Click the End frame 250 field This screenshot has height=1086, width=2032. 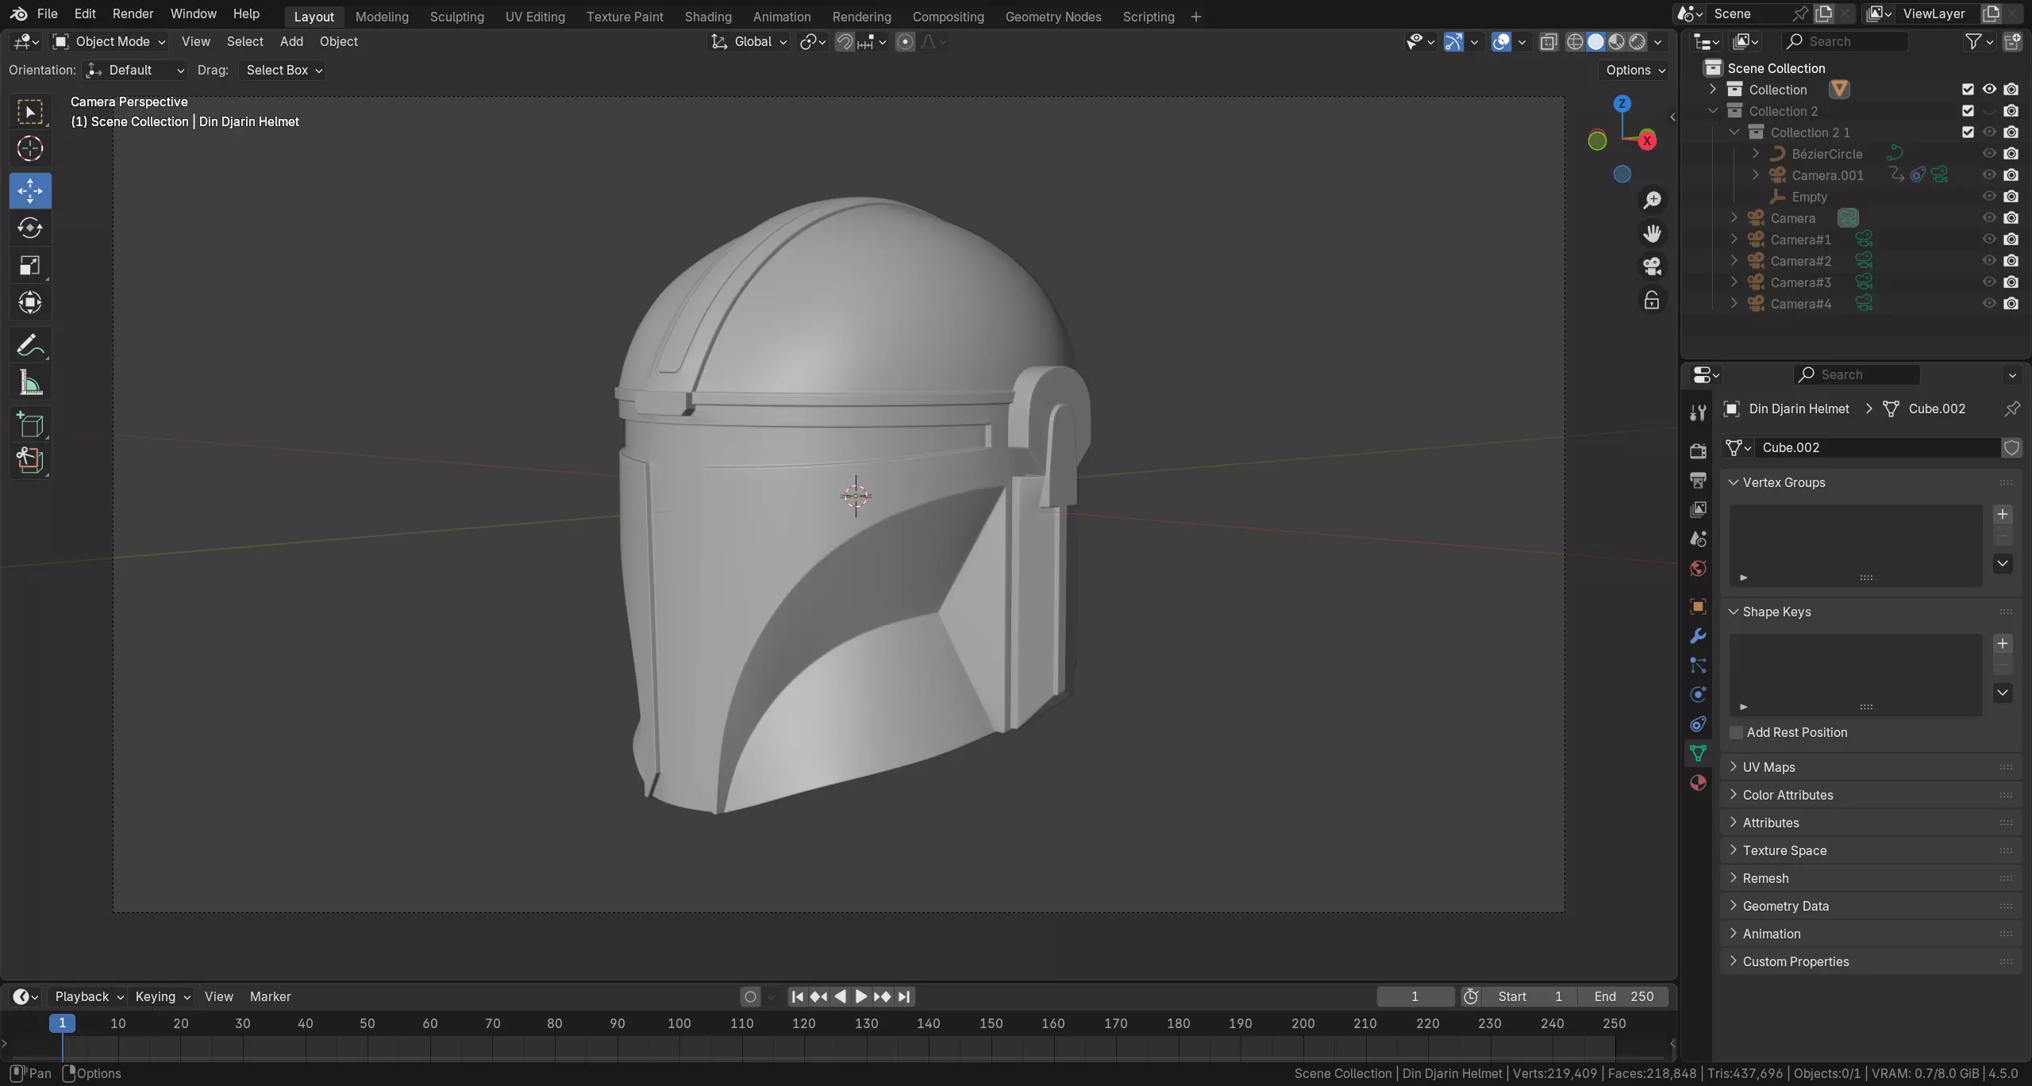[1623, 996]
